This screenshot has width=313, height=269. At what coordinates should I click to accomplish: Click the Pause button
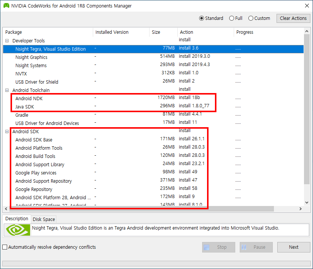click(256, 247)
